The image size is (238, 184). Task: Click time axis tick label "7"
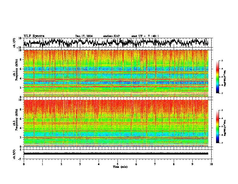[x=155, y=164]
